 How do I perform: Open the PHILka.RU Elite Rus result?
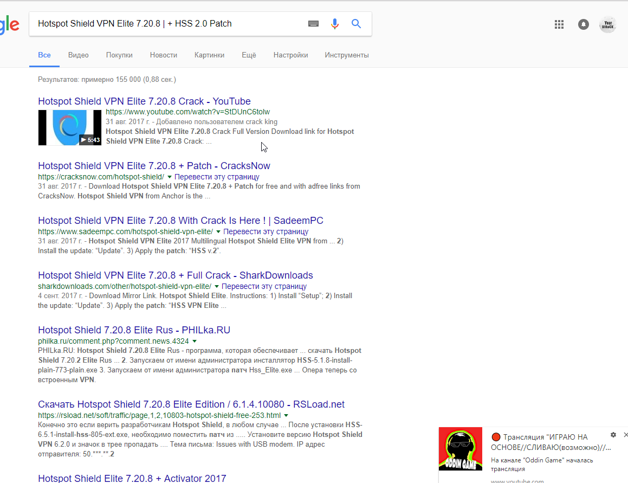pos(134,330)
